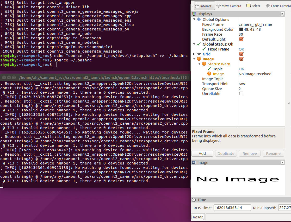
Task: Click the Displays panel monitor icon
Action: 194,14
